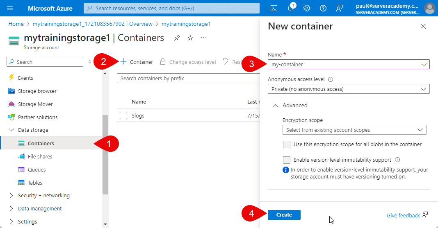Screen dimensions: 438x228
Task: Select Queues in the sidebar
Action: click(x=36, y=169)
